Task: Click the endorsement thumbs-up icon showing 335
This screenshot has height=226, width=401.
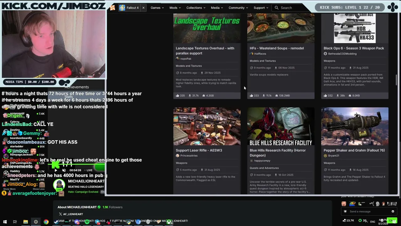Action: (178, 95)
